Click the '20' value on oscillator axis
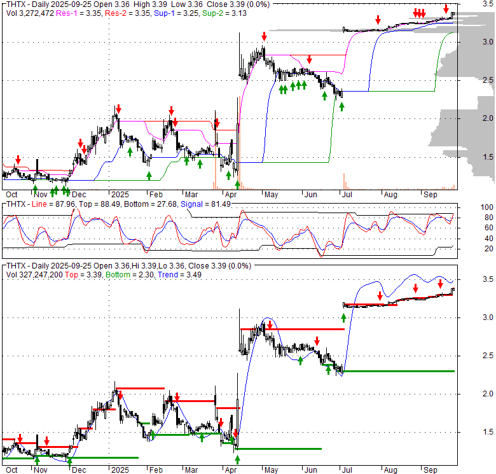496x474 pixels. tap(489, 249)
